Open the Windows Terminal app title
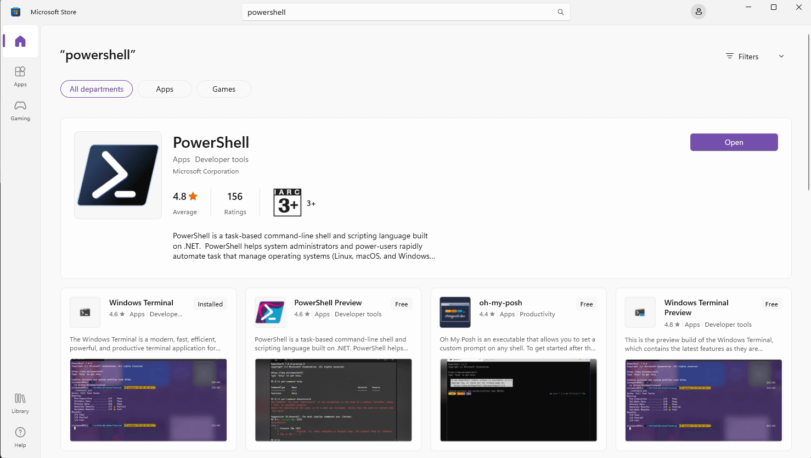The height and width of the screenshot is (458, 811). 141,303
